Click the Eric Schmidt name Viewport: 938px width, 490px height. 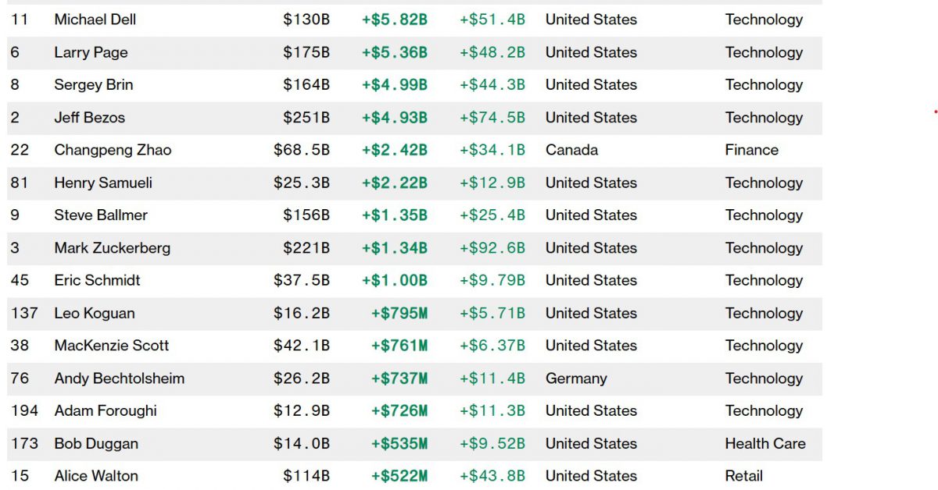tap(98, 280)
